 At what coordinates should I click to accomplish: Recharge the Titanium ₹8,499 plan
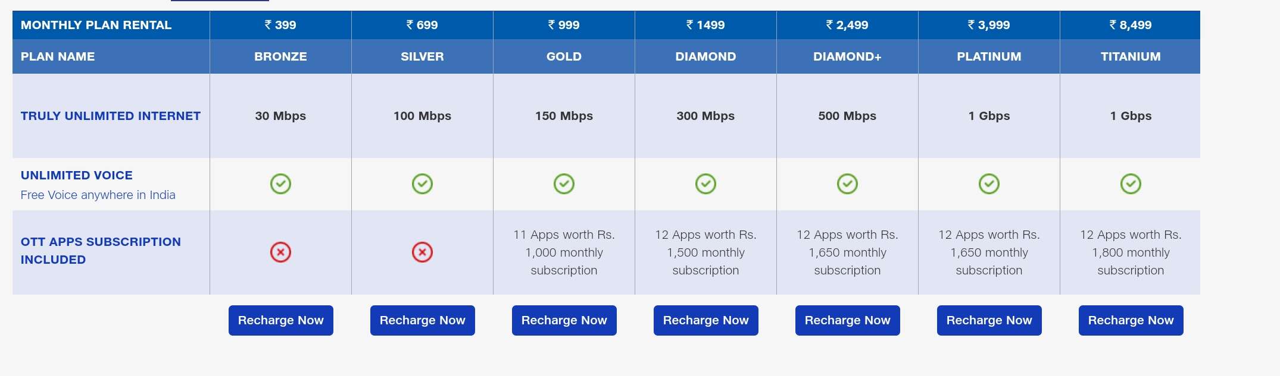click(x=1131, y=320)
